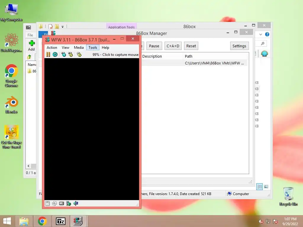Open the Help menu in 86Box
This screenshot has width=303, height=227.
click(106, 48)
